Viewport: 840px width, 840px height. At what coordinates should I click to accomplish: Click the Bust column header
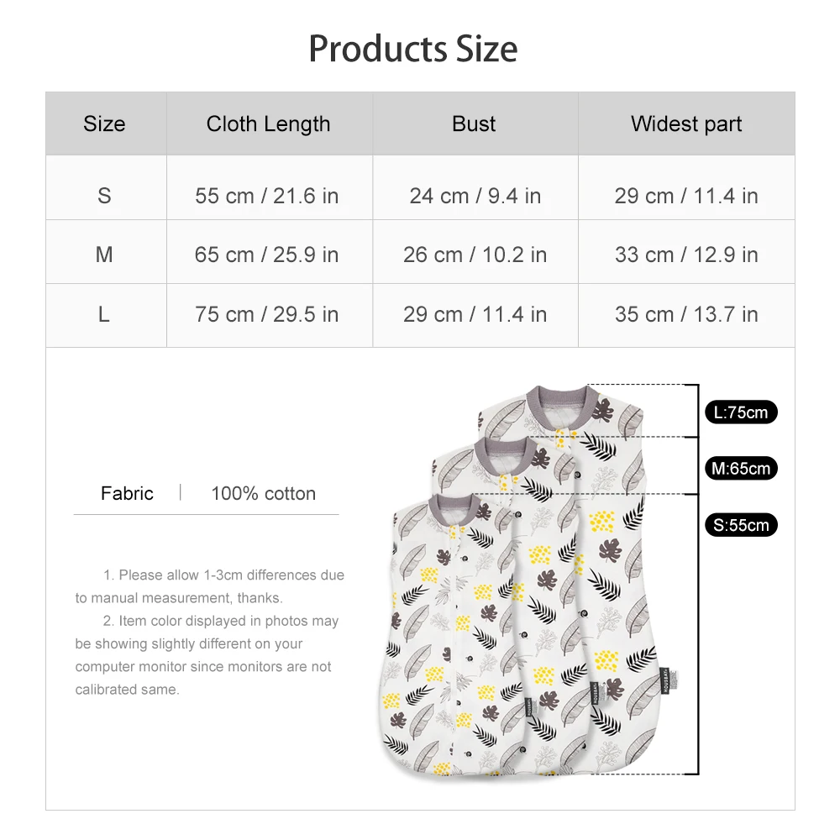474,124
